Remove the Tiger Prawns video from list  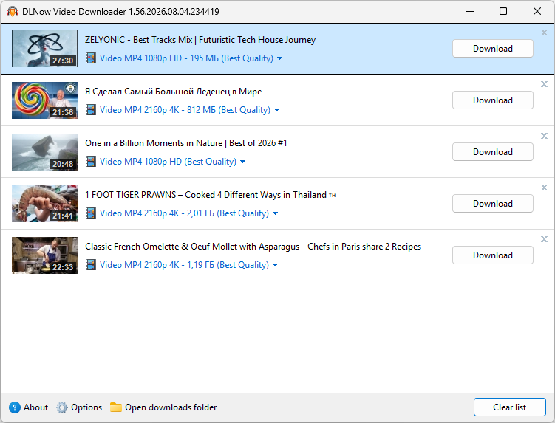click(x=544, y=188)
